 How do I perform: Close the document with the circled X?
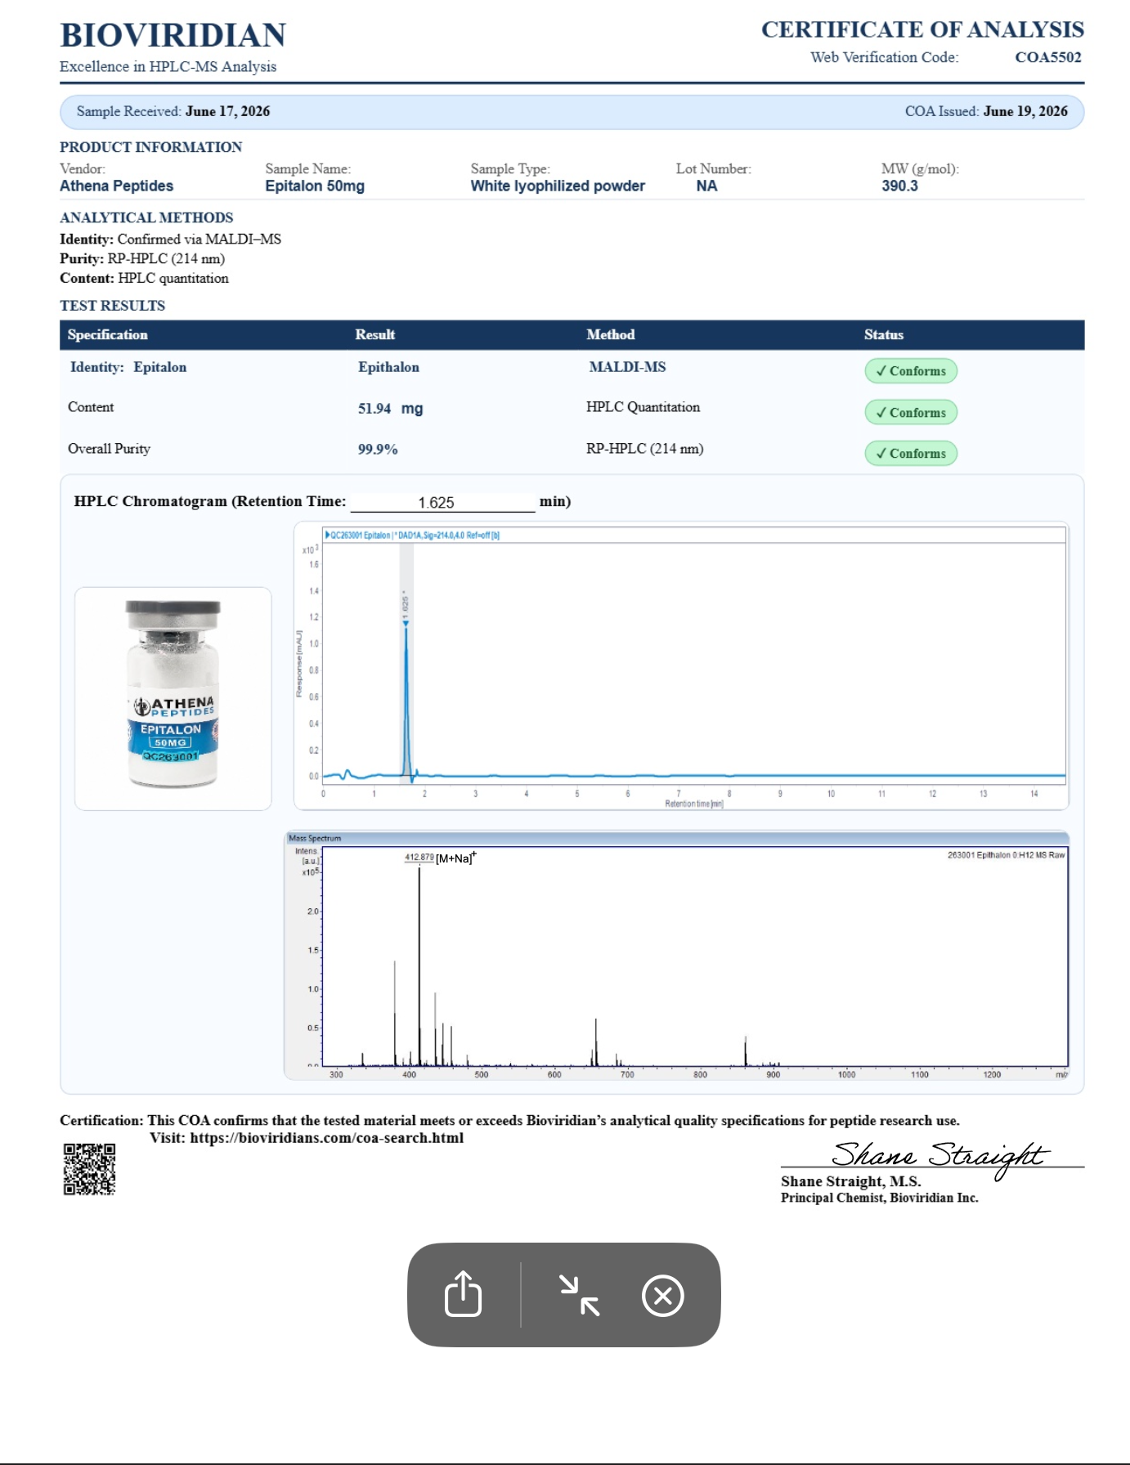663,1296
